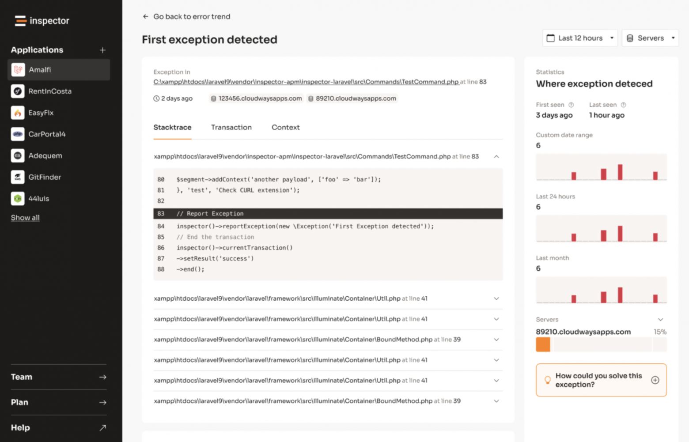Switch to the Transaction tab
This screenshot has height=442, width=689.
click(x=231, y=128)
